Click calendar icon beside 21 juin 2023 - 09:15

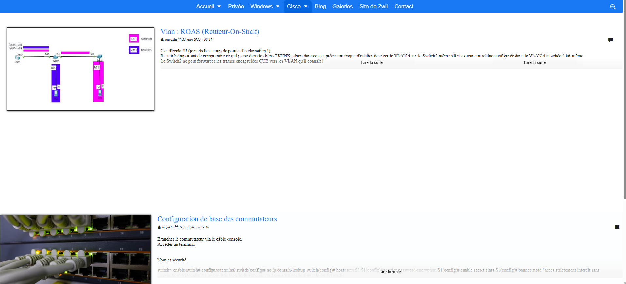[x=179, y=40]
